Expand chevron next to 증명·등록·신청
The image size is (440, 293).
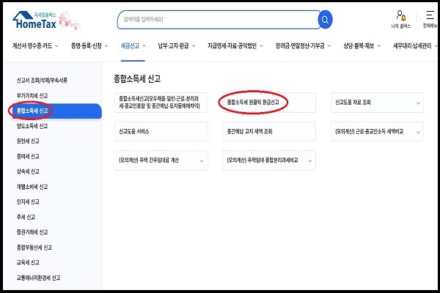point(106,45)
